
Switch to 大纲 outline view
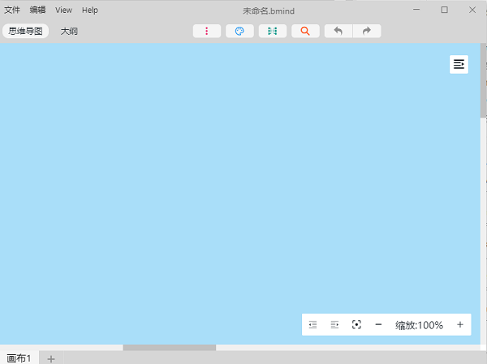coord(69,31)
